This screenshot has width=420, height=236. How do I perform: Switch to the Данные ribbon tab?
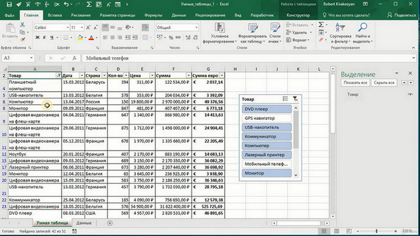click(178, 15)
